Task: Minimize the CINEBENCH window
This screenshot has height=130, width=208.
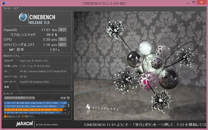Action: tap(188, 3)
